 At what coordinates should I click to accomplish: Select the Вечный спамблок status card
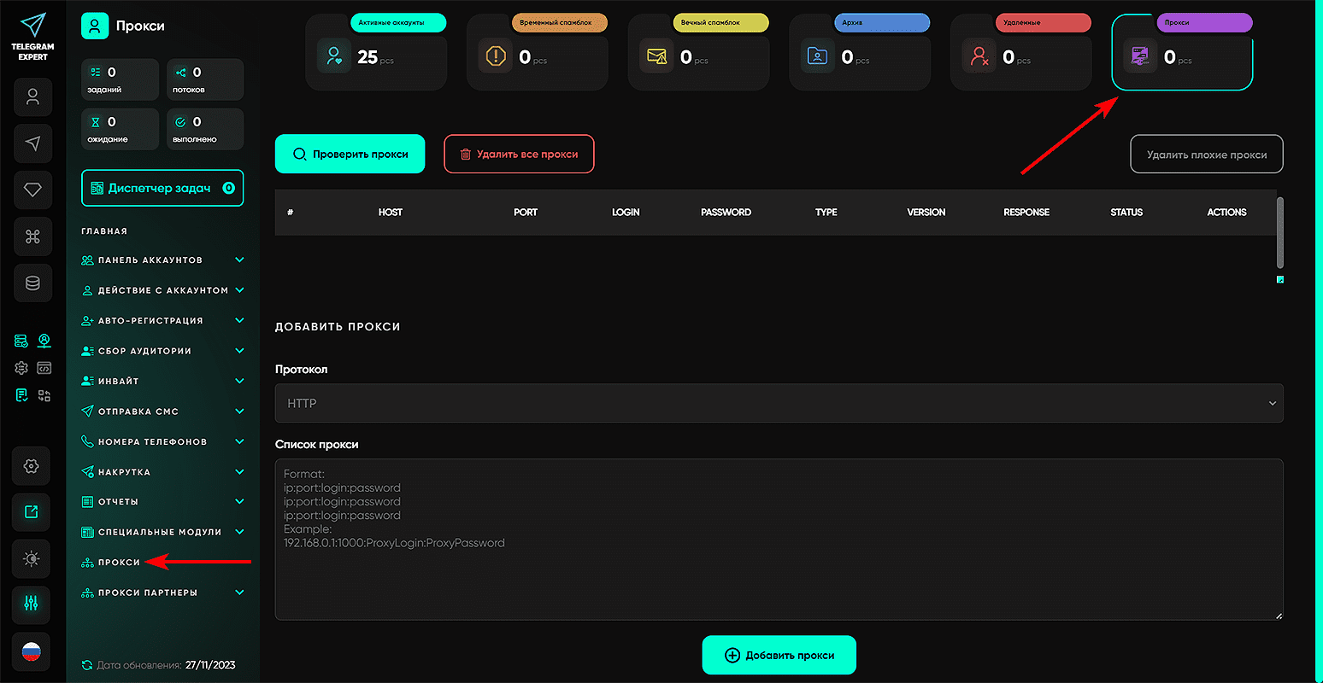click(x=698, y=53)
